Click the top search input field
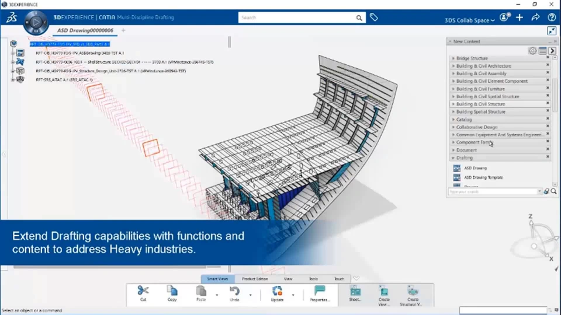Viewport: 561px width, 315px height. [x=297, y=17]
